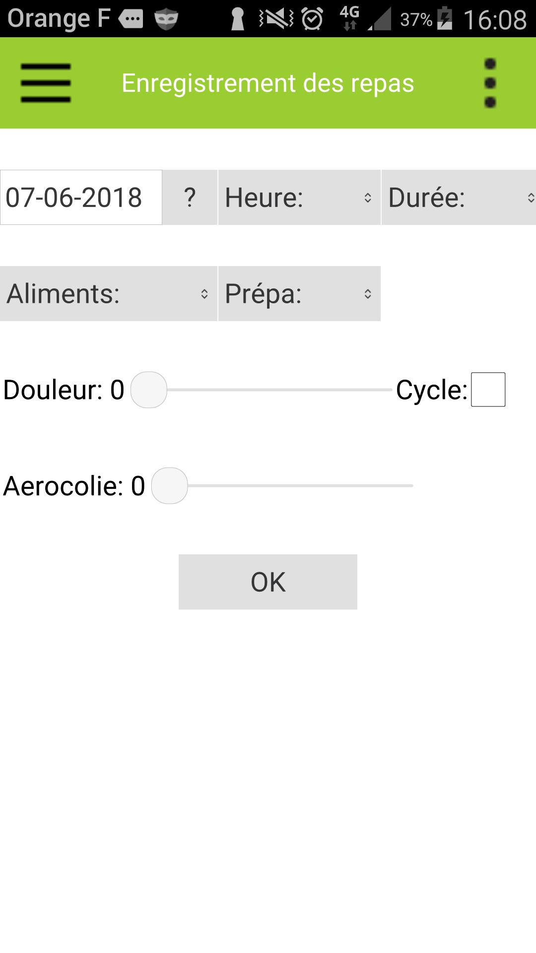This screenshot has width=536, height=953.
Task: Click the question mark date help button
Action: [x=190, y=198]
